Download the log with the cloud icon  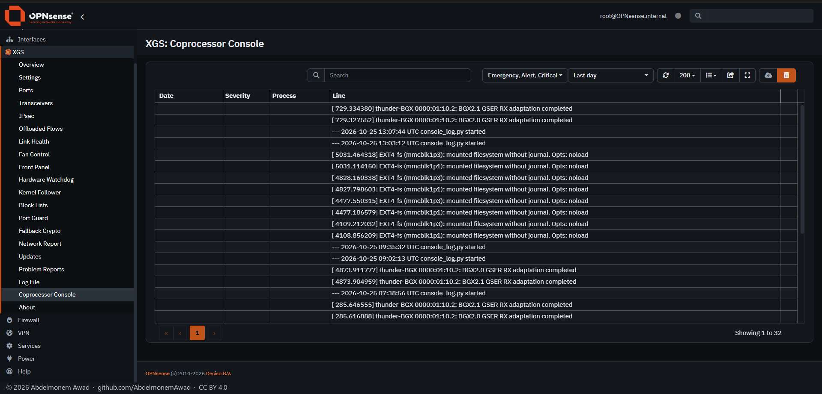[768, 75]
